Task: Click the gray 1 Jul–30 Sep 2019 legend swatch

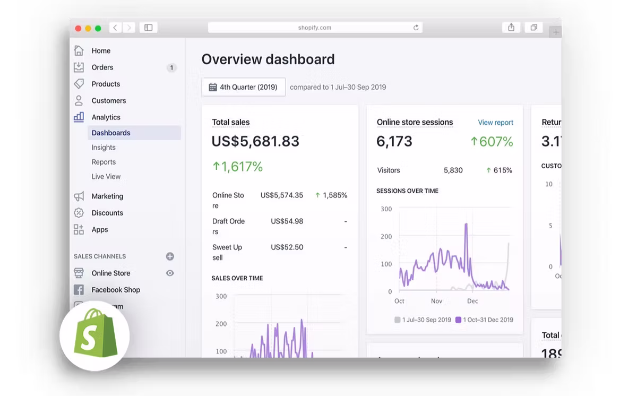Action: coord(397,320)
